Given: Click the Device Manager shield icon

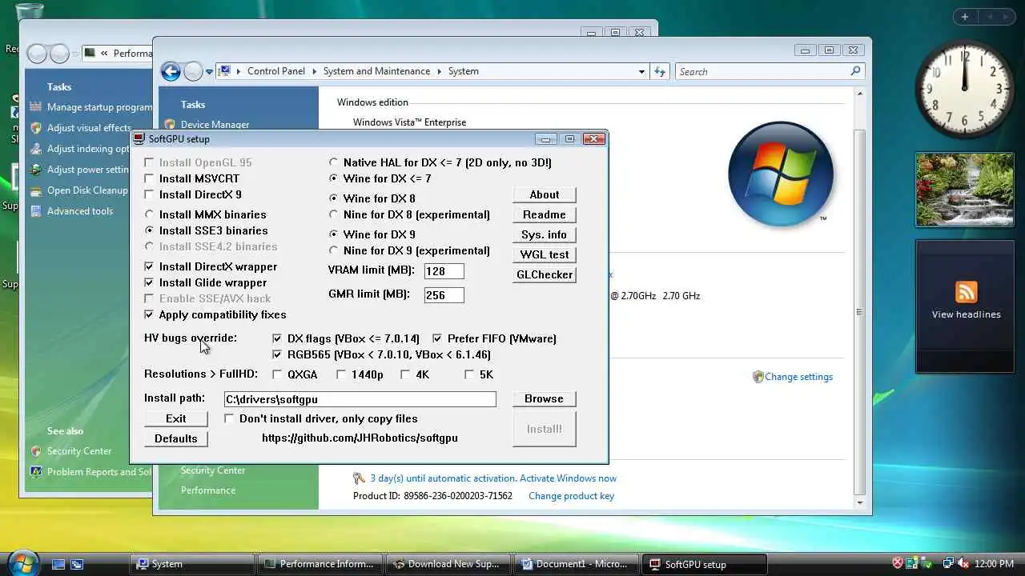Looking at the screenshot, I should coord(170,125).
